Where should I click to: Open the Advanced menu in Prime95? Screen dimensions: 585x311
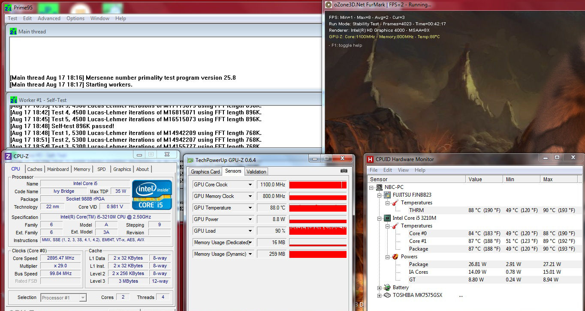coord(49,18)
